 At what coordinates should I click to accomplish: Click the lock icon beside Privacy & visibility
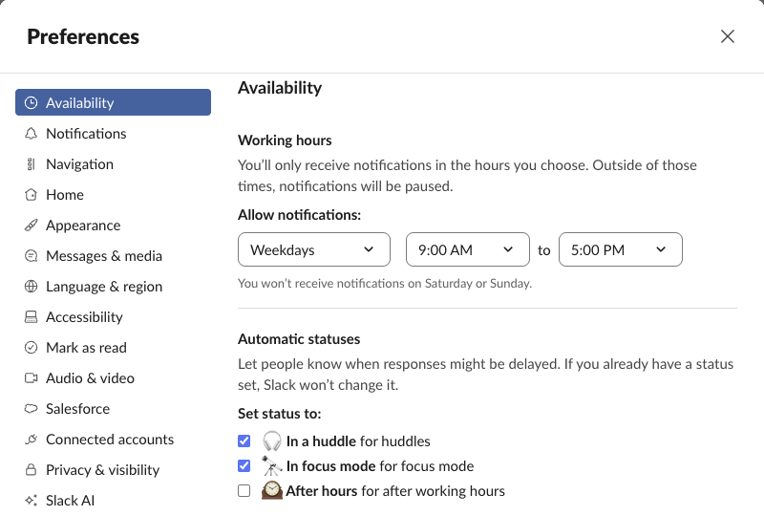[x=32, y=470]
